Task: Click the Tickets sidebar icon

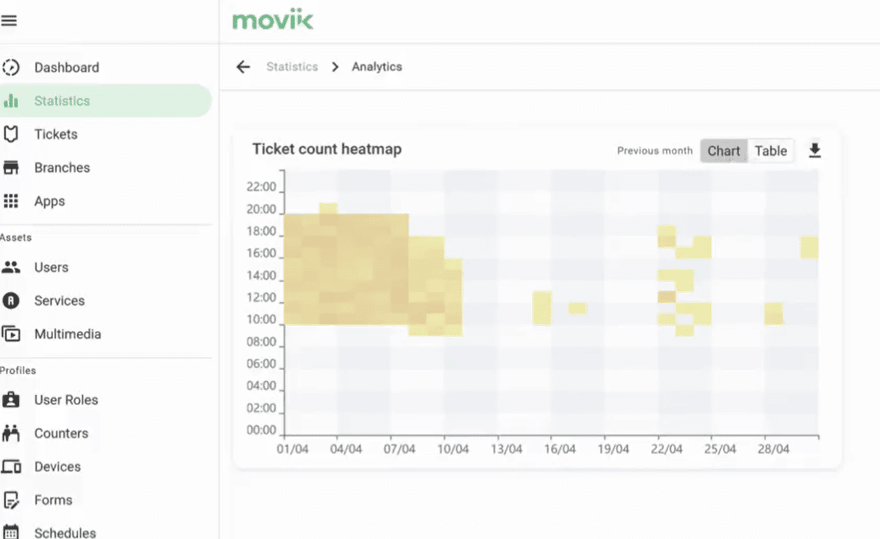Action: pos(12,134)
